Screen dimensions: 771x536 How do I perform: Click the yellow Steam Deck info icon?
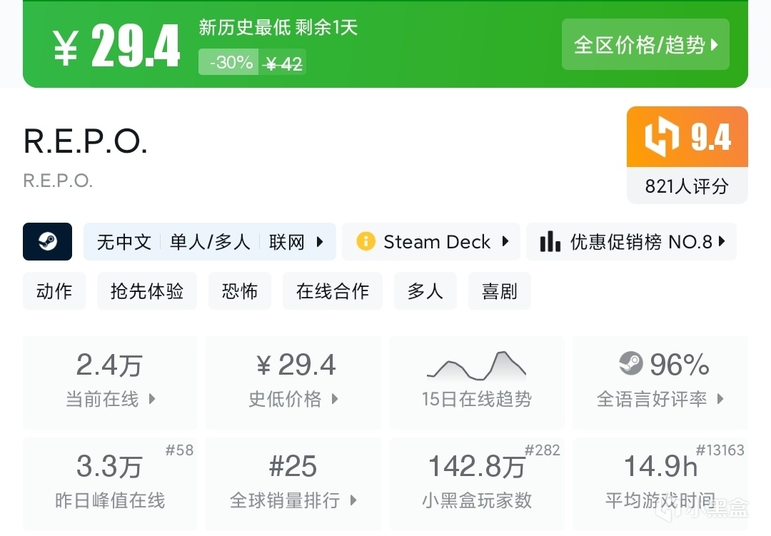click(366, 242)
